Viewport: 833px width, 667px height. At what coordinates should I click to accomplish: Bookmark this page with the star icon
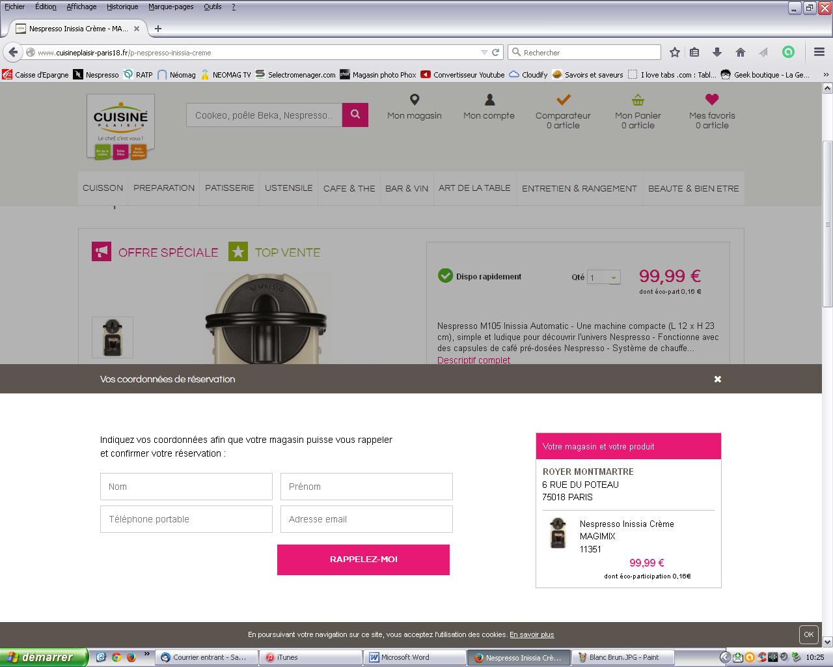(675, 52)
